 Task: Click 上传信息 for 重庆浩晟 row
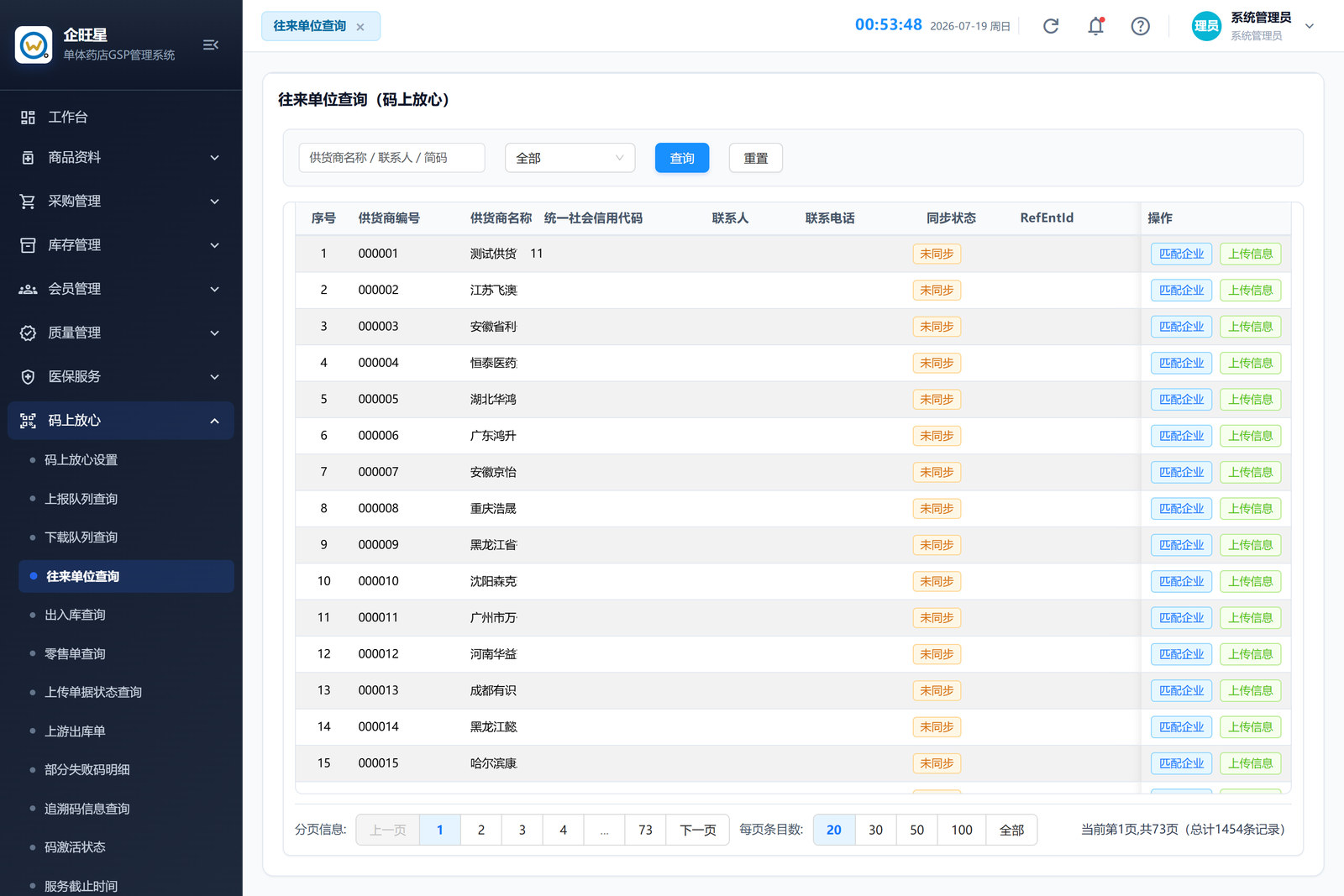click(1250, 509)
